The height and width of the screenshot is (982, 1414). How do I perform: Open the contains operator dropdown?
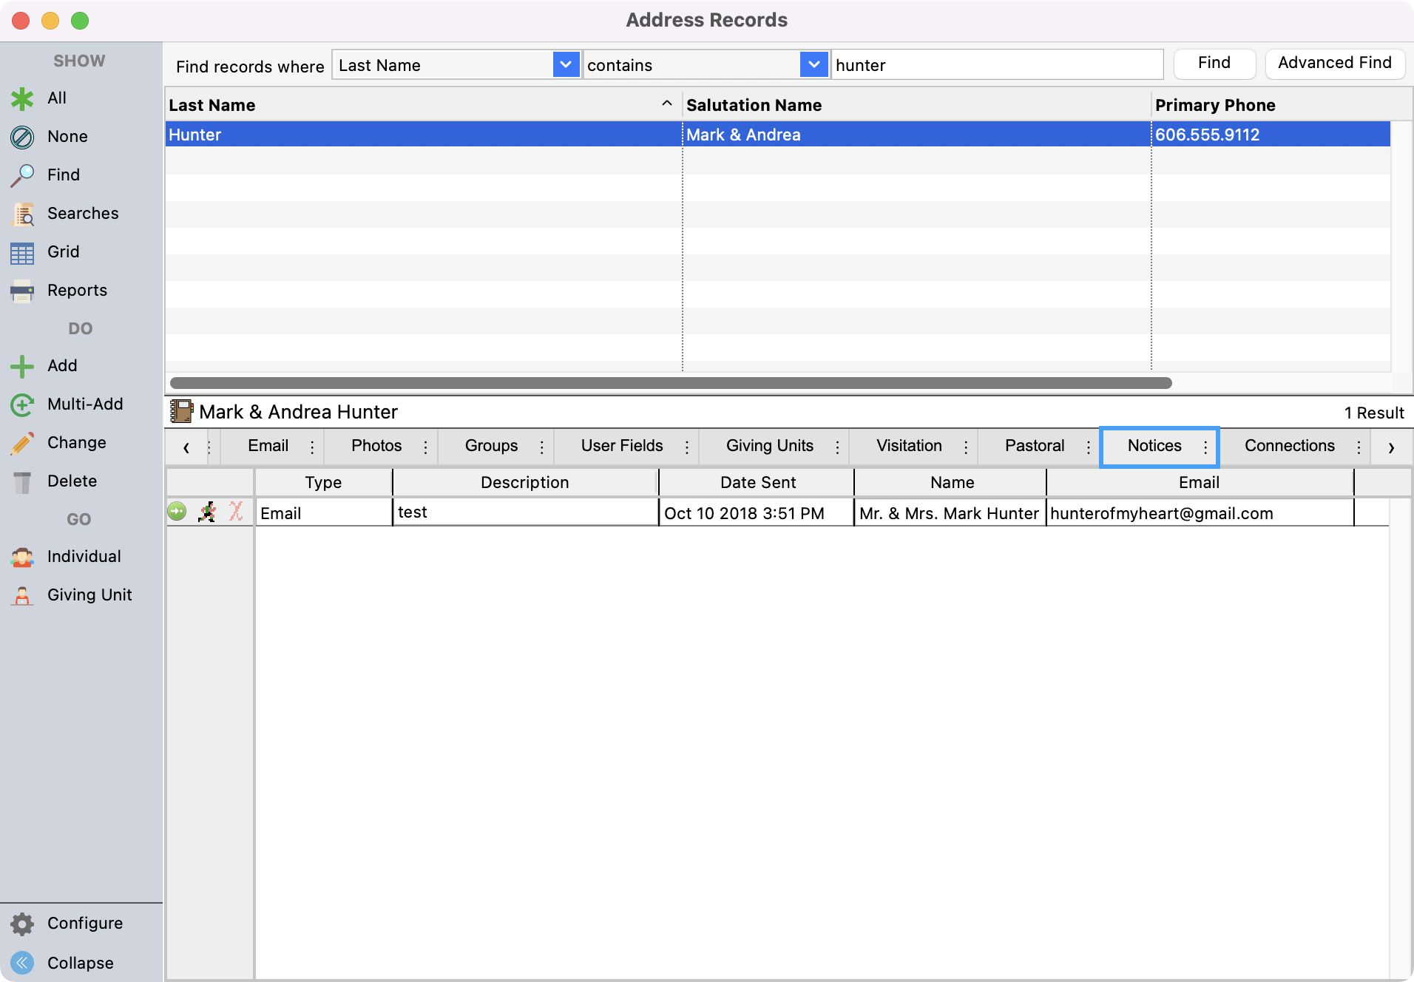(813, 65)
